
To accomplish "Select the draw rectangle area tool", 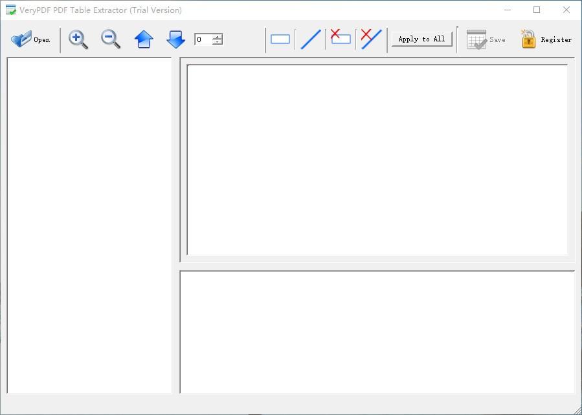I will click(x=280, y=39).
